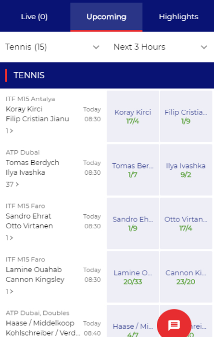
Task: Select Haase / Middelkoop odds 4/7
Action: 133,321
